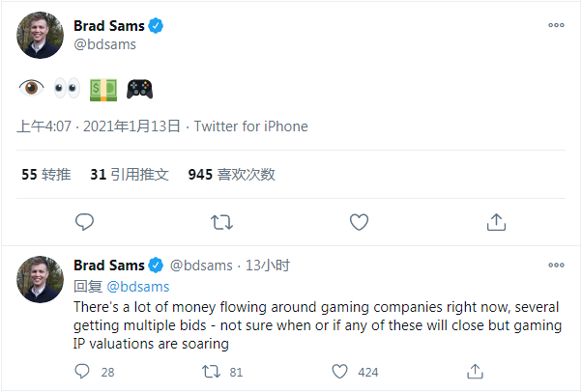The height and width of the screenshot is (392, 582).
Task: Open more options menu on reply tweet
Action: point(556,265)
